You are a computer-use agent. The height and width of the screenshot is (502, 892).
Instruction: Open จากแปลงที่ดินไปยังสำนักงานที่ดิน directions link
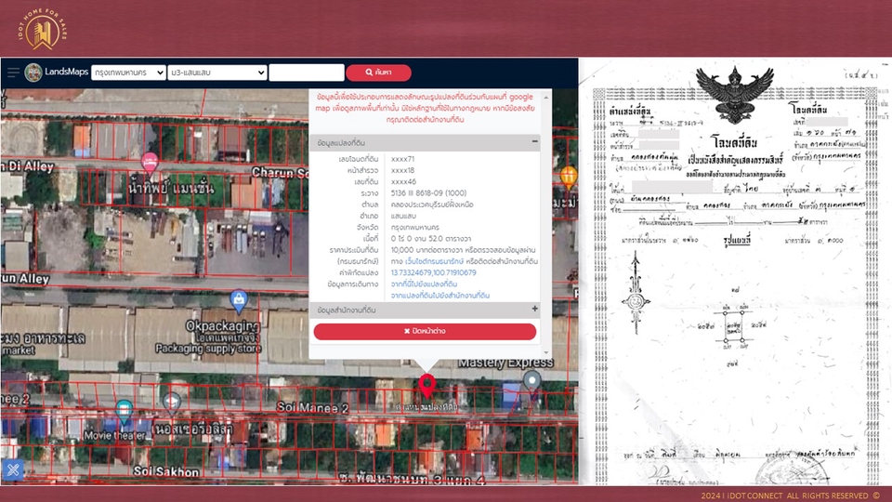[440, 296]
